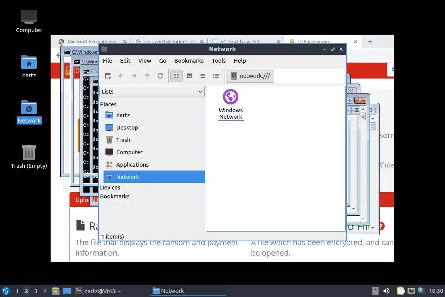445x297 pixels.
Task: Click the Computer desktop icon
Action: click(29, 21)
